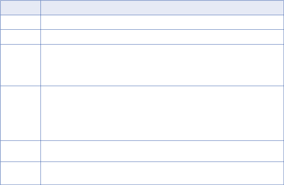Viewport: 284px width, 185px height.
Task: Click inside the wide cell of the tallest table row
Action: pyautogui.click(x=162, y=113)
